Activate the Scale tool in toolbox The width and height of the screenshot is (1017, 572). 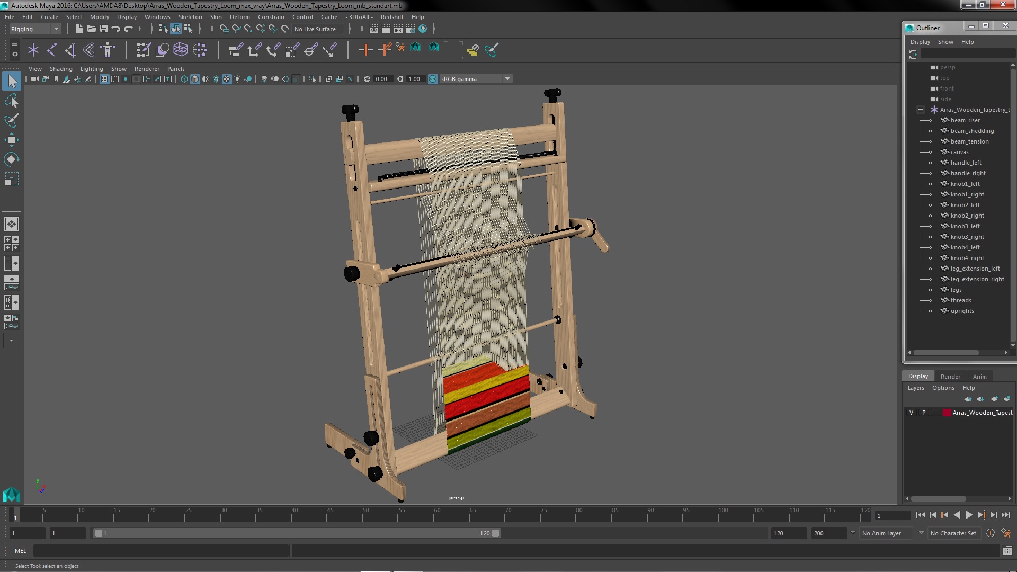(x=12, y=179)
